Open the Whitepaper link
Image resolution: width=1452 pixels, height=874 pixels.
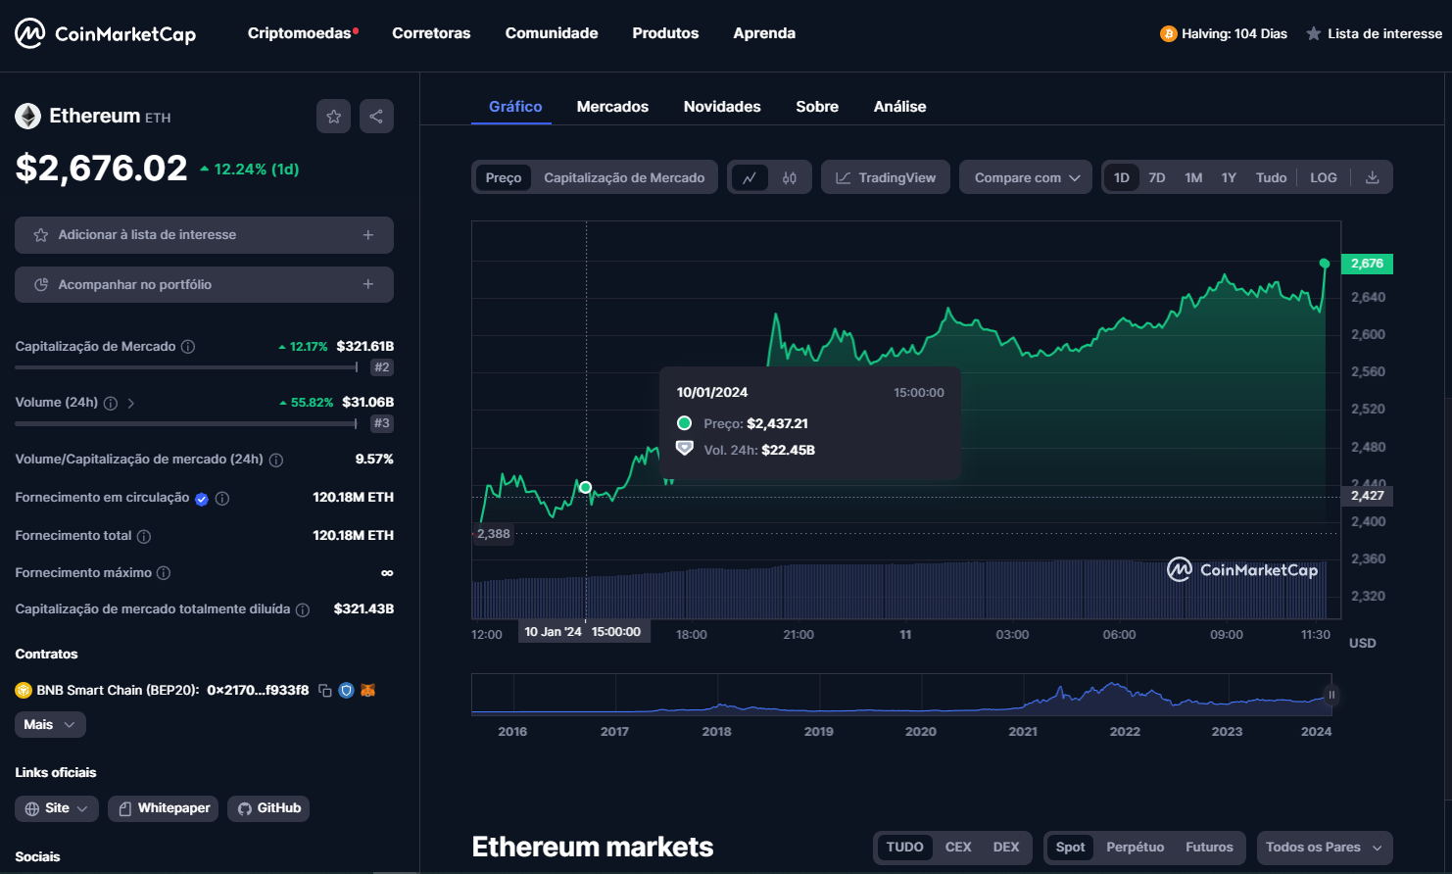[x=163, y=808]
